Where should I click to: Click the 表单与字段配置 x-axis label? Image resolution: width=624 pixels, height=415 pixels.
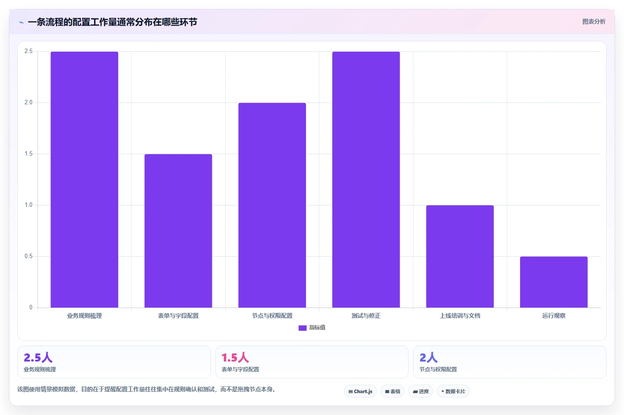coord(178,316)
